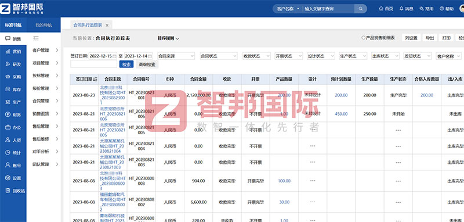Open the 合同状态 filter dropdown
The image size is (464, 222).
(x=219, y=56)
